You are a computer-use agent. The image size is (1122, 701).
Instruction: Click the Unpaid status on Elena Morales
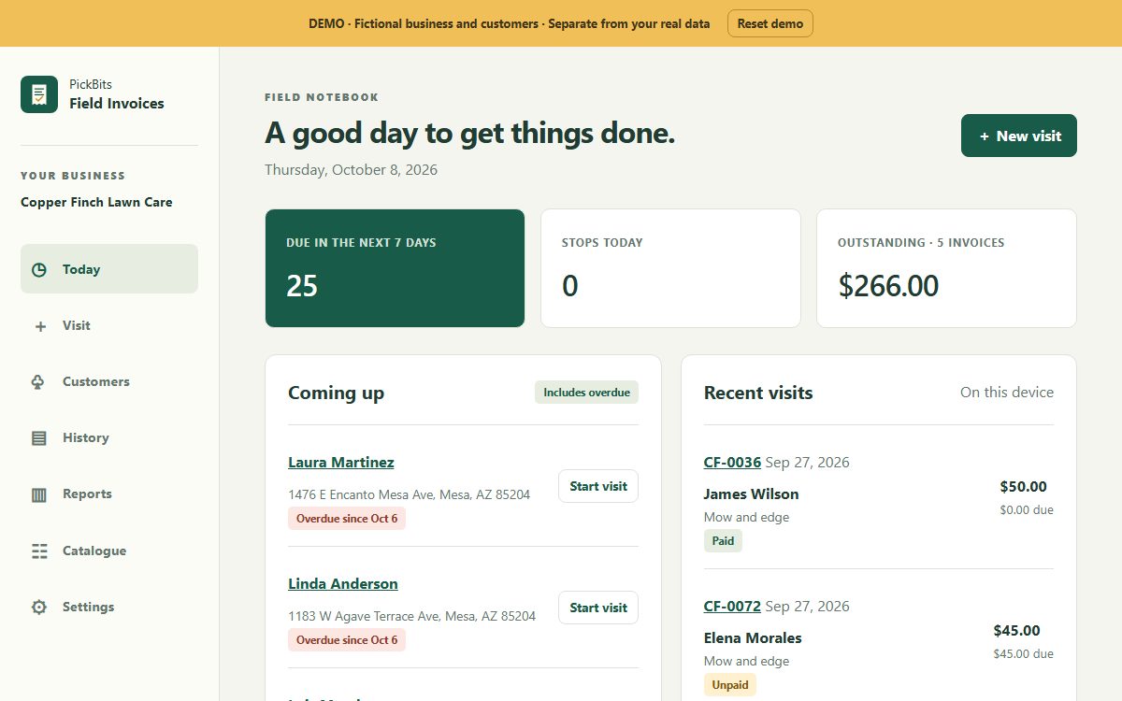730,684
